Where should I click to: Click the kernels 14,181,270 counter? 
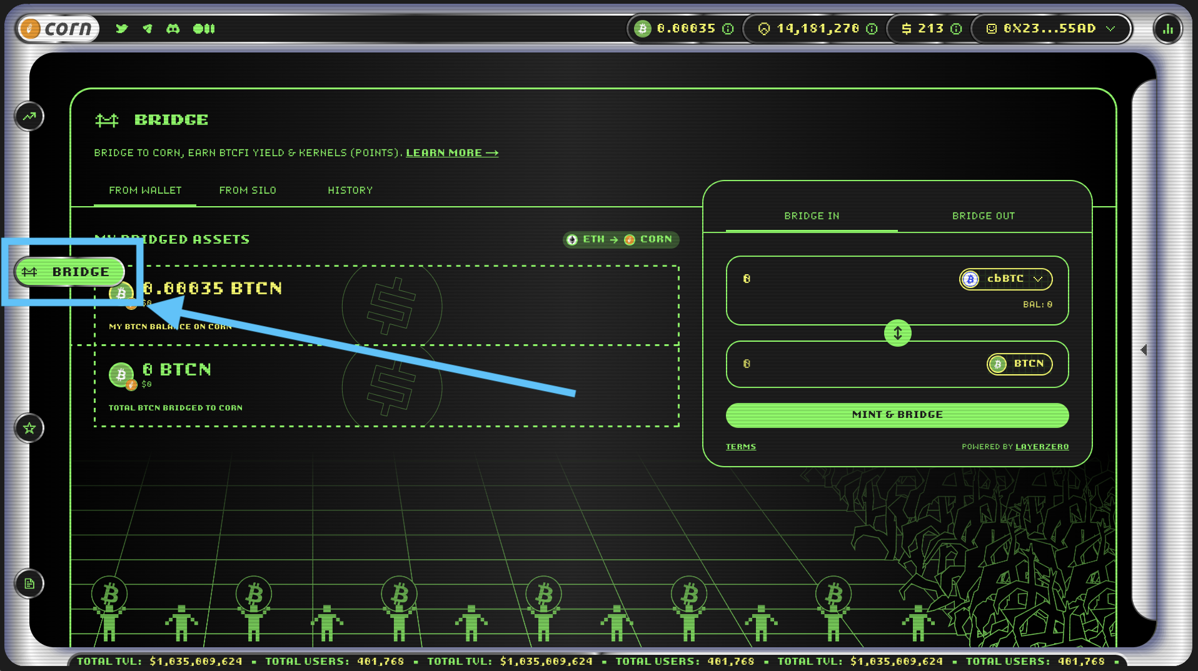click(814, 29)
